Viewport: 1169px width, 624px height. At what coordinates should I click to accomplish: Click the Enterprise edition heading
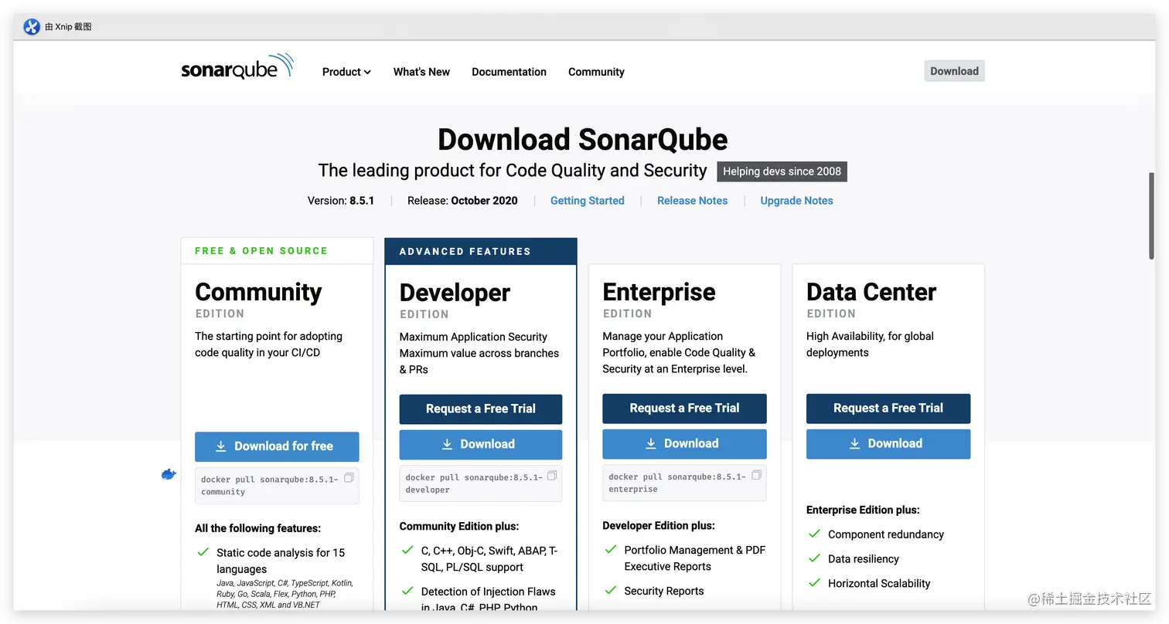click(659, 292)
